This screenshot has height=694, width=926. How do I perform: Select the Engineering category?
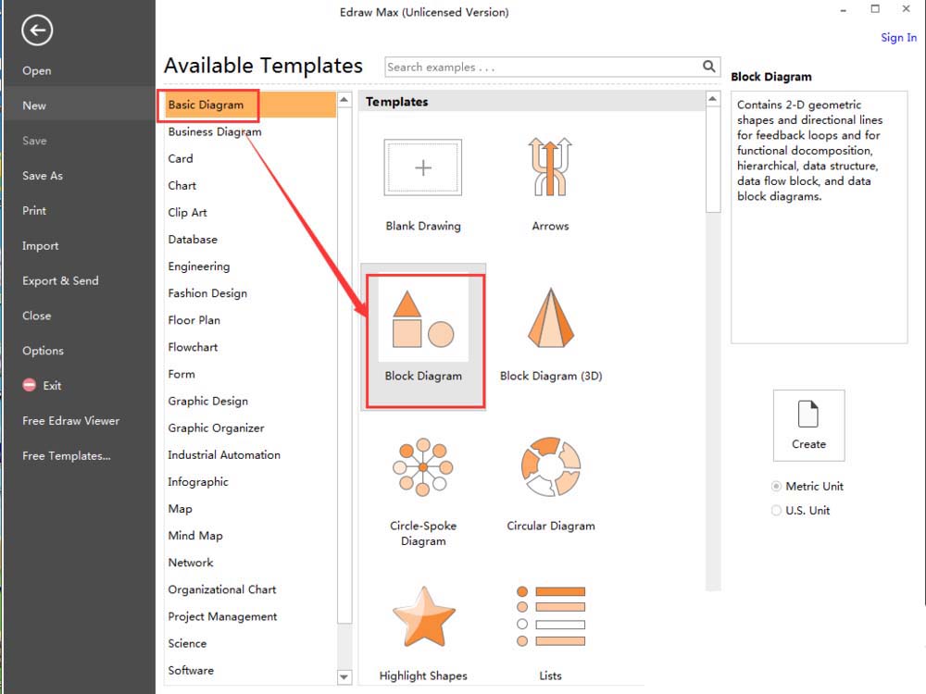(198, 266)
